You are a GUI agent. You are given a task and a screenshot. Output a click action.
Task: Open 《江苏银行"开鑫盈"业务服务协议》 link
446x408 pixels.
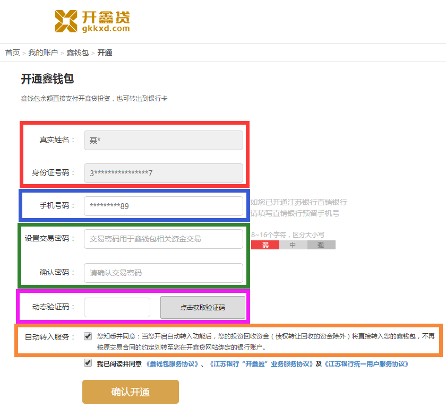[x=261, y=364]
